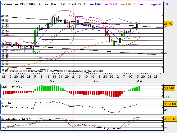Click the 'Mar' month label
Viewport: 177px width, 133px height.
[52, 81]
